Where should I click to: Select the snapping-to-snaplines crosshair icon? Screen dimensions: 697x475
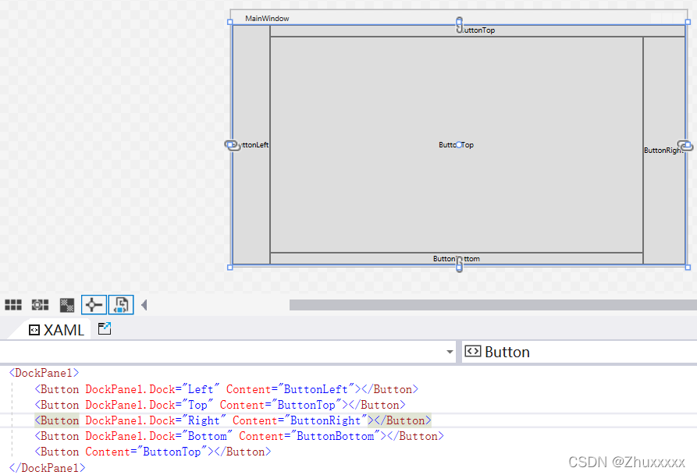point(93,304)
